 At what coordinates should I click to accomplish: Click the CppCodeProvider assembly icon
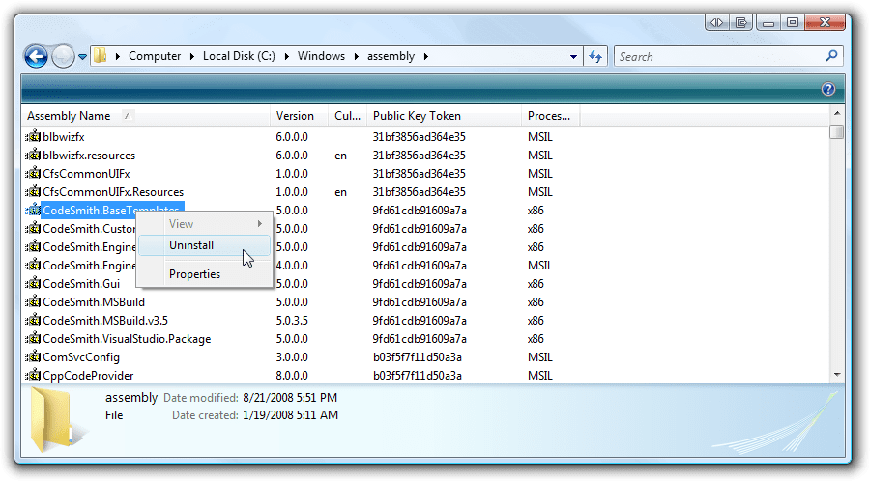tap(33, 375)
